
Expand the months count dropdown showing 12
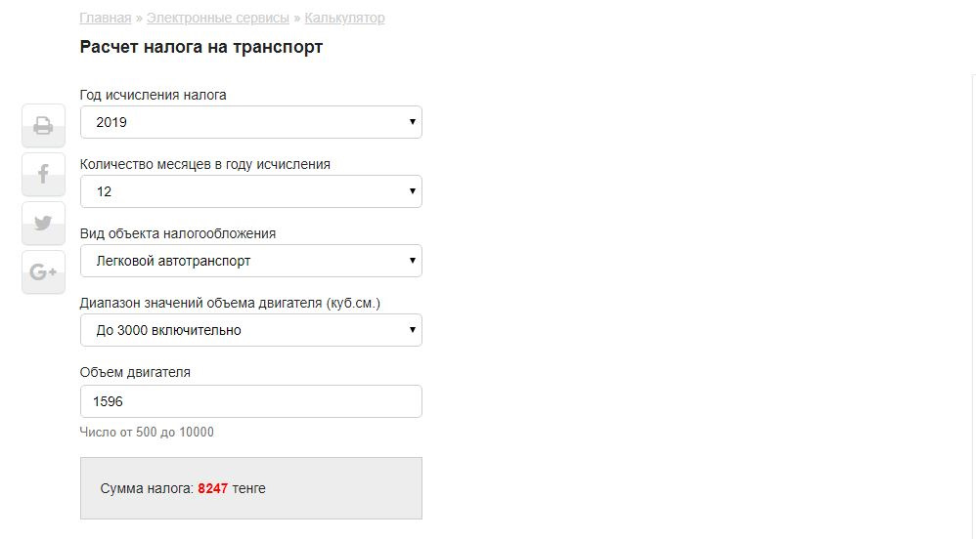(x=250, y=192)
